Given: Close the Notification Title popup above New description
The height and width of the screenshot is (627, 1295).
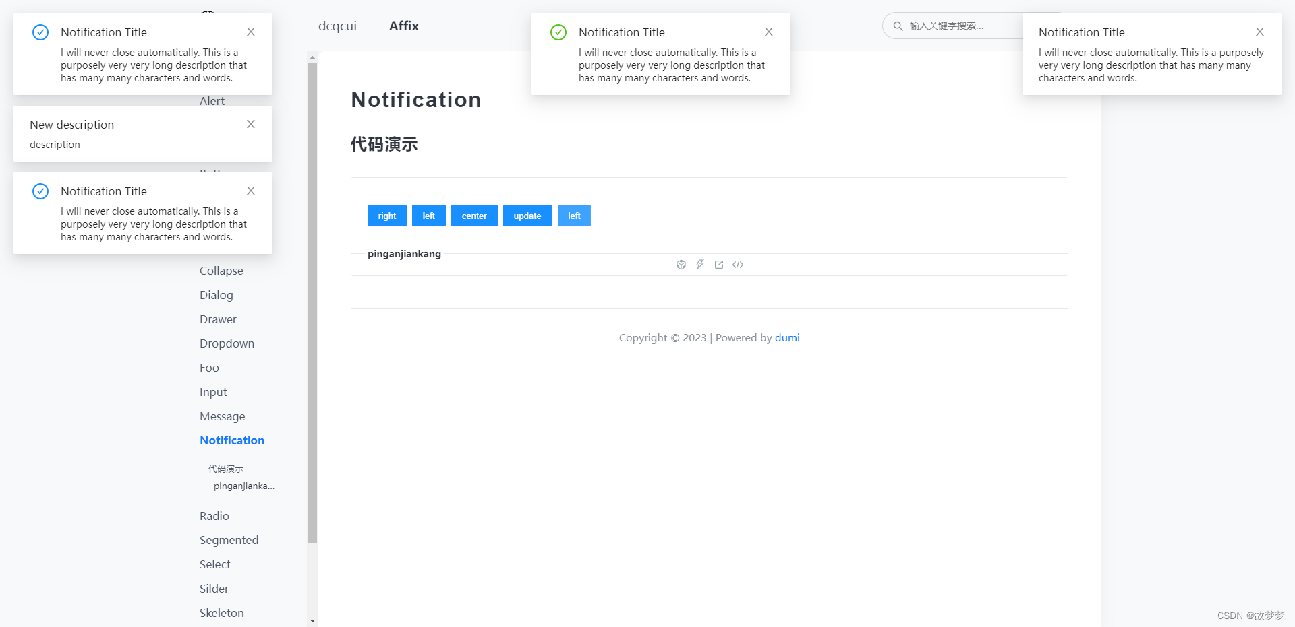Looking at the screenshot, I should 251,32.
